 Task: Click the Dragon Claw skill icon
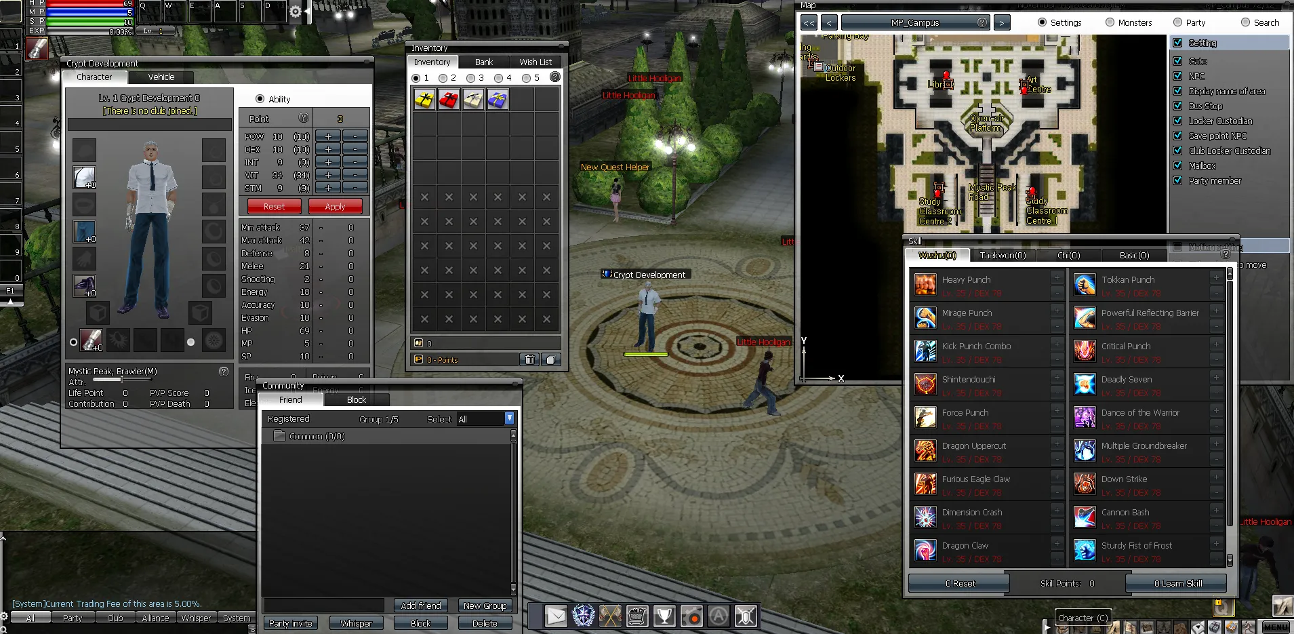[925, 551]
